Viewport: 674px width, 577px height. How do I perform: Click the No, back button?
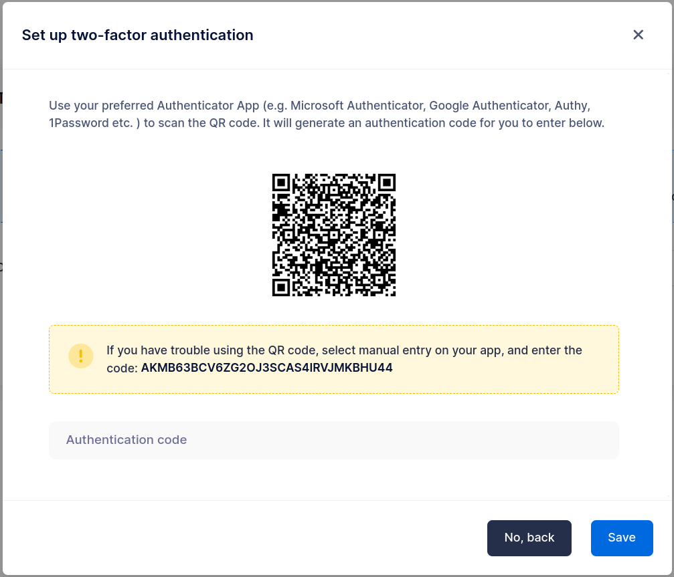click(529, 538)
